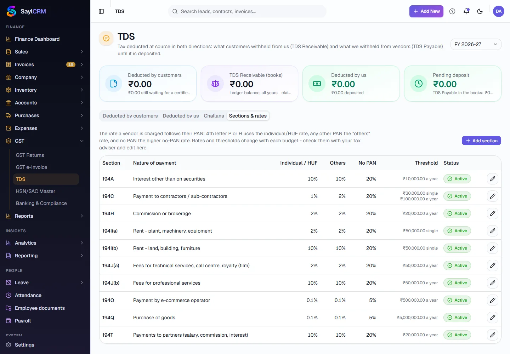Image resolution: width=510 pixels, height=354 pixels.
Task: Open the DA user avatar menu
Action: point(499,11)
